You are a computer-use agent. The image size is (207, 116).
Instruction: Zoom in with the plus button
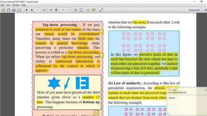(56, 10)
